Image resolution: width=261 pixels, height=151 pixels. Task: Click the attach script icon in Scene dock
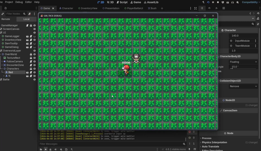pyautogui.click(x=30, y=14)
